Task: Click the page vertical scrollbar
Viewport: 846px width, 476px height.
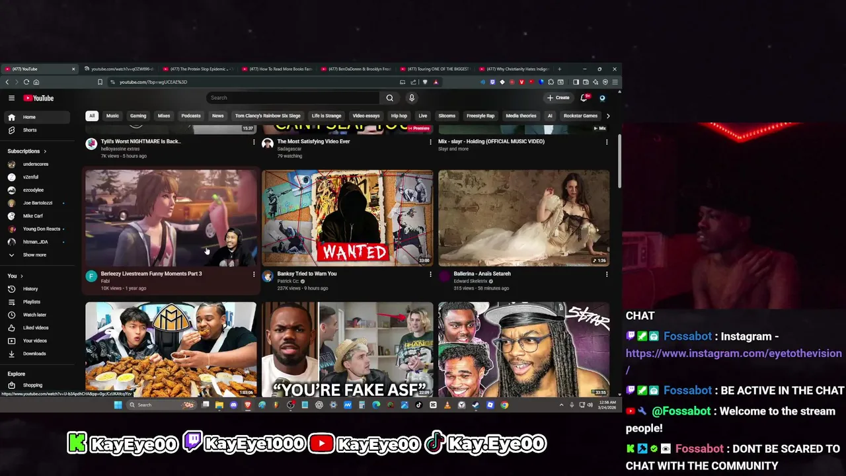Action: tap(619, 162)
